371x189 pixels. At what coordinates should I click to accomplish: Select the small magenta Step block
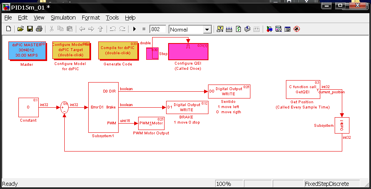pyautogui.click(x=152, y=53)
